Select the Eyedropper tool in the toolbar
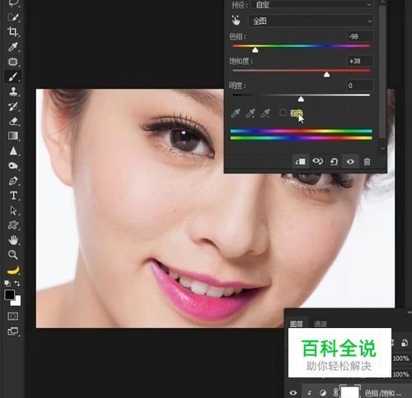Image resolution: width=412 pixels, height=398 pixels. click(x=13, y=47)
